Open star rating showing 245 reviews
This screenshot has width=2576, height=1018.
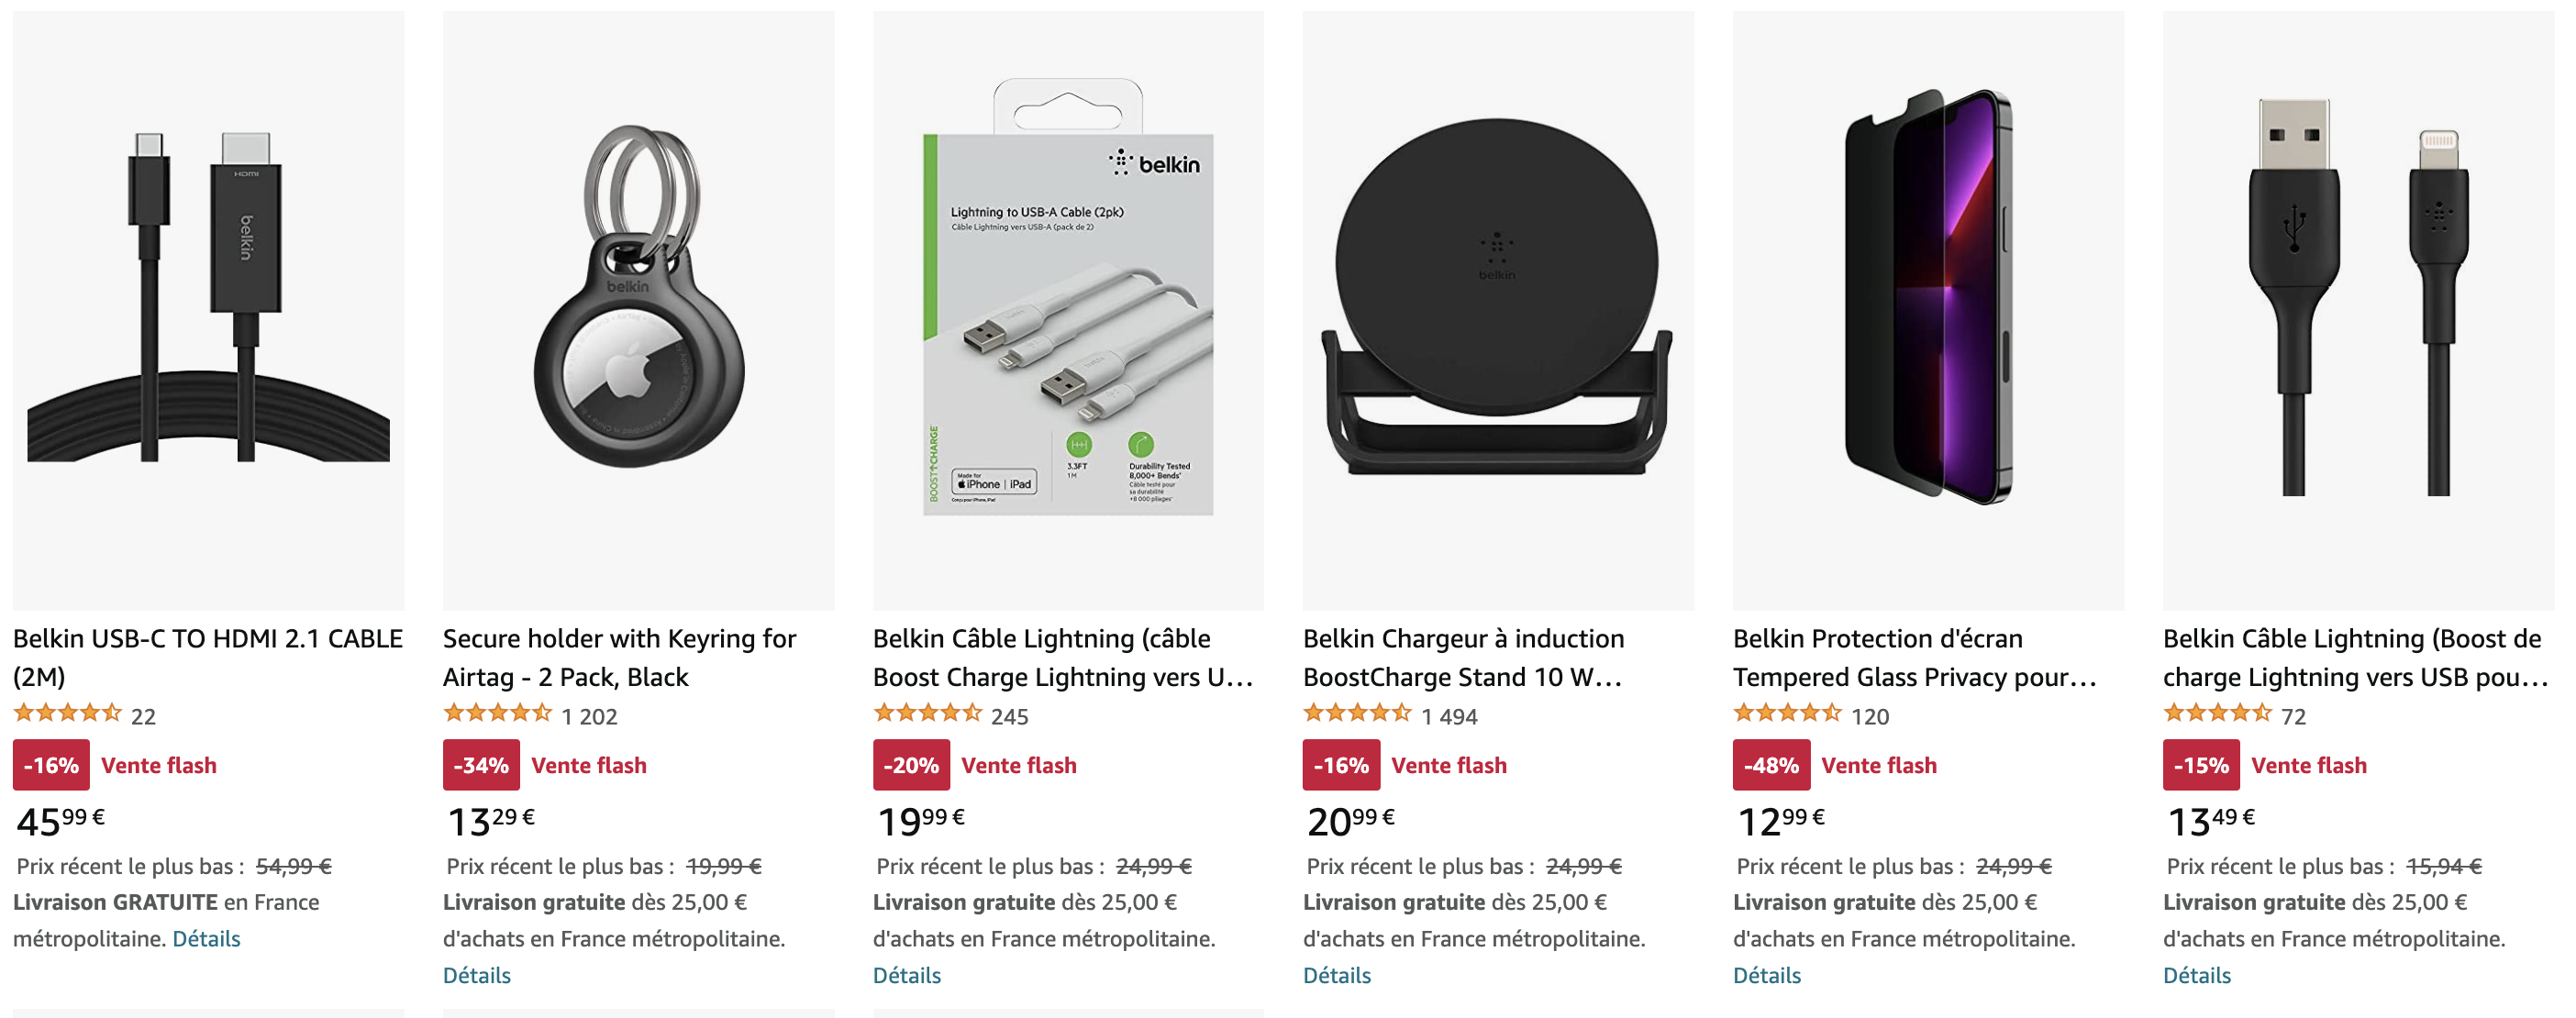point(927,714)
